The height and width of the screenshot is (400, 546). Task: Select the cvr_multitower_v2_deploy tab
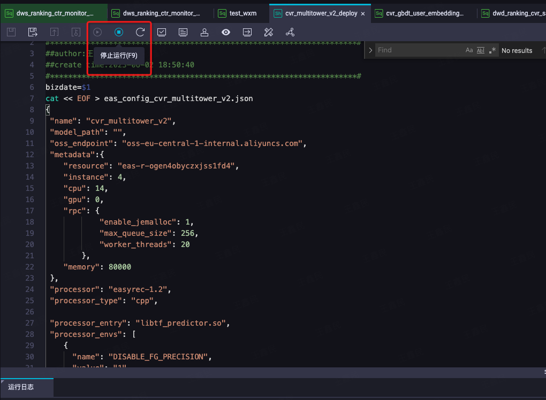[321, 13]
